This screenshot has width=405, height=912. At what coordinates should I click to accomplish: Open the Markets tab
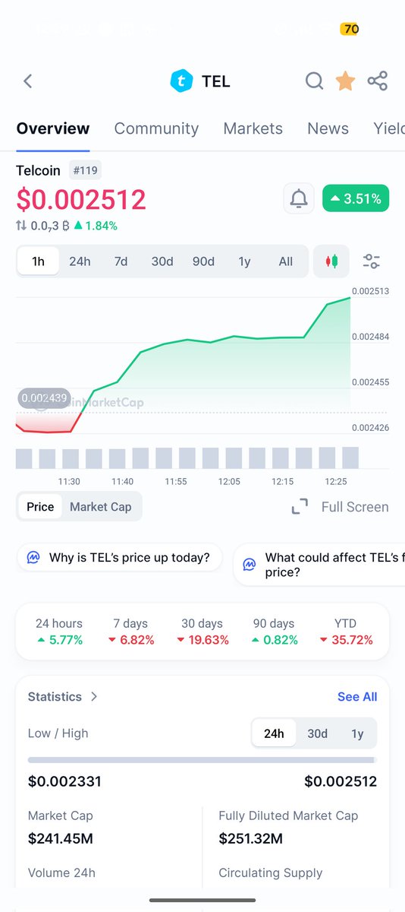(x=253, y=128)
